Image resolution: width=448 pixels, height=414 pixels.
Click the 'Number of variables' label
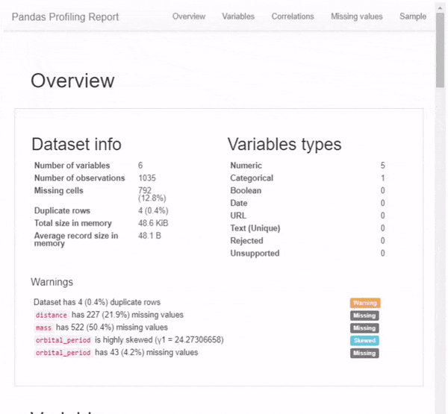pos(72,166)
